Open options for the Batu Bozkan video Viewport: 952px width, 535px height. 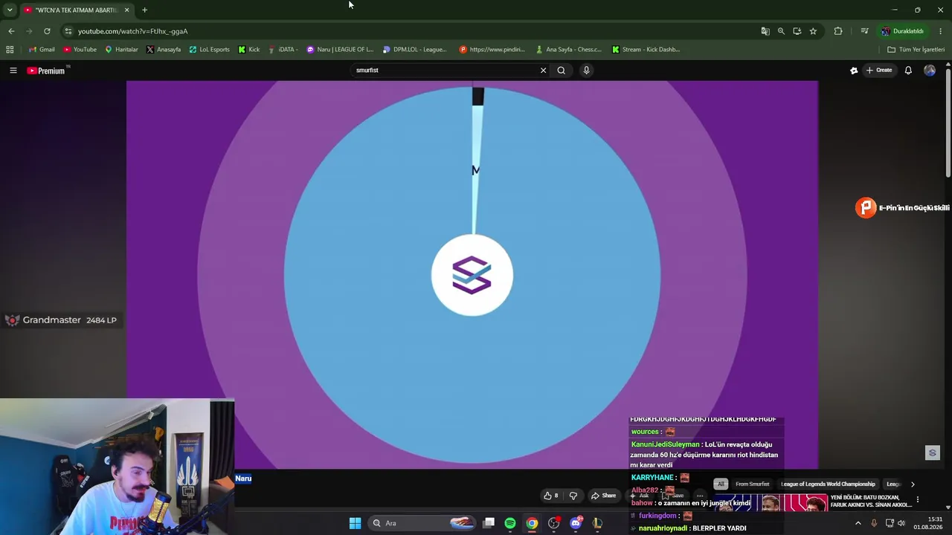coord(918,500)
